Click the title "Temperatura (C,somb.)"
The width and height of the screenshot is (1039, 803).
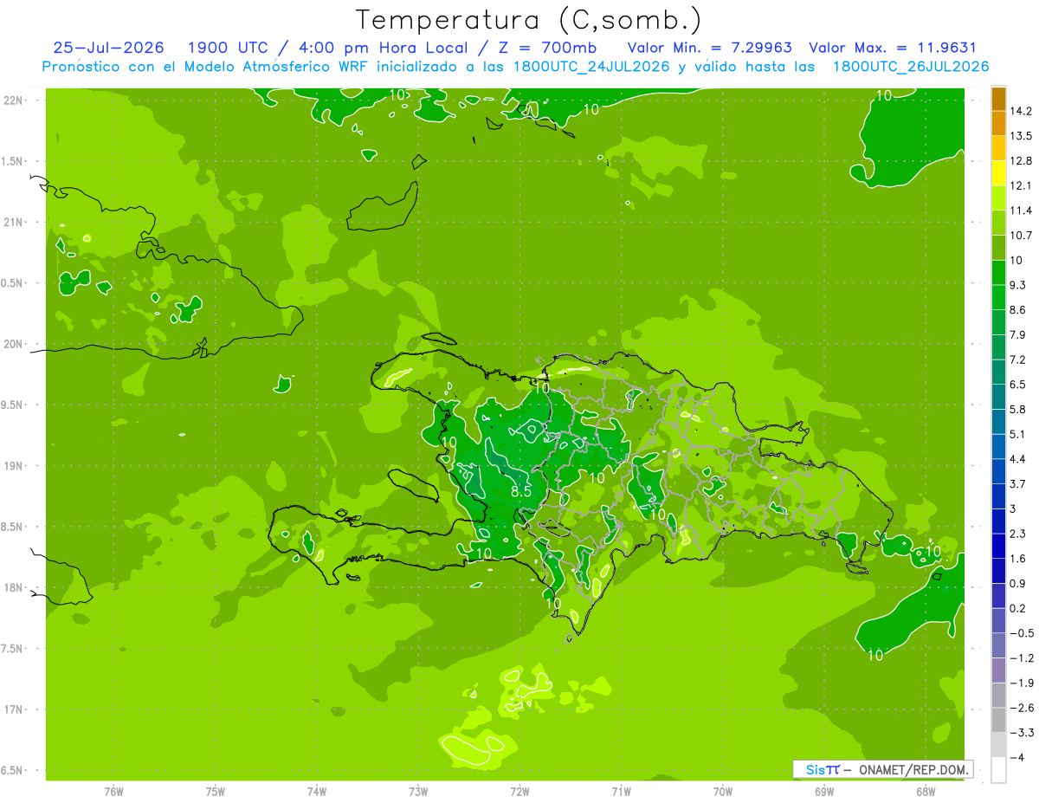[x=528, y=20]
